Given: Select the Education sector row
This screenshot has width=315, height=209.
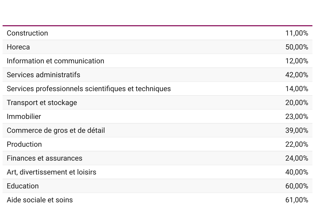Looking at the screenshot, I should (23, 186).
